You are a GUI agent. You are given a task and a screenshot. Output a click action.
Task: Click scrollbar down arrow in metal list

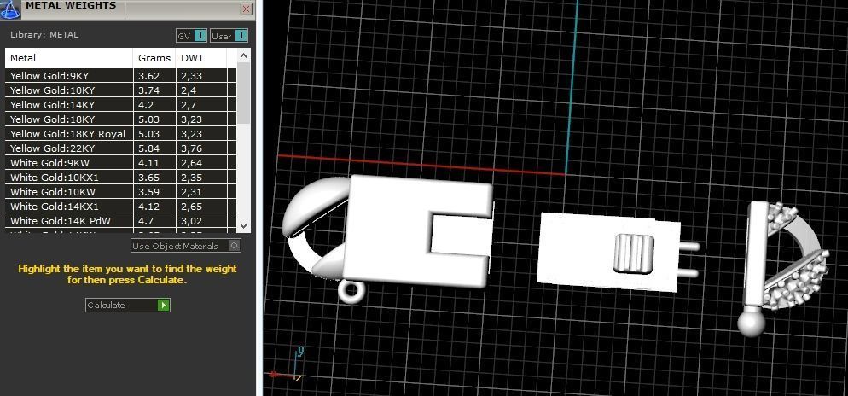[244, 225]
